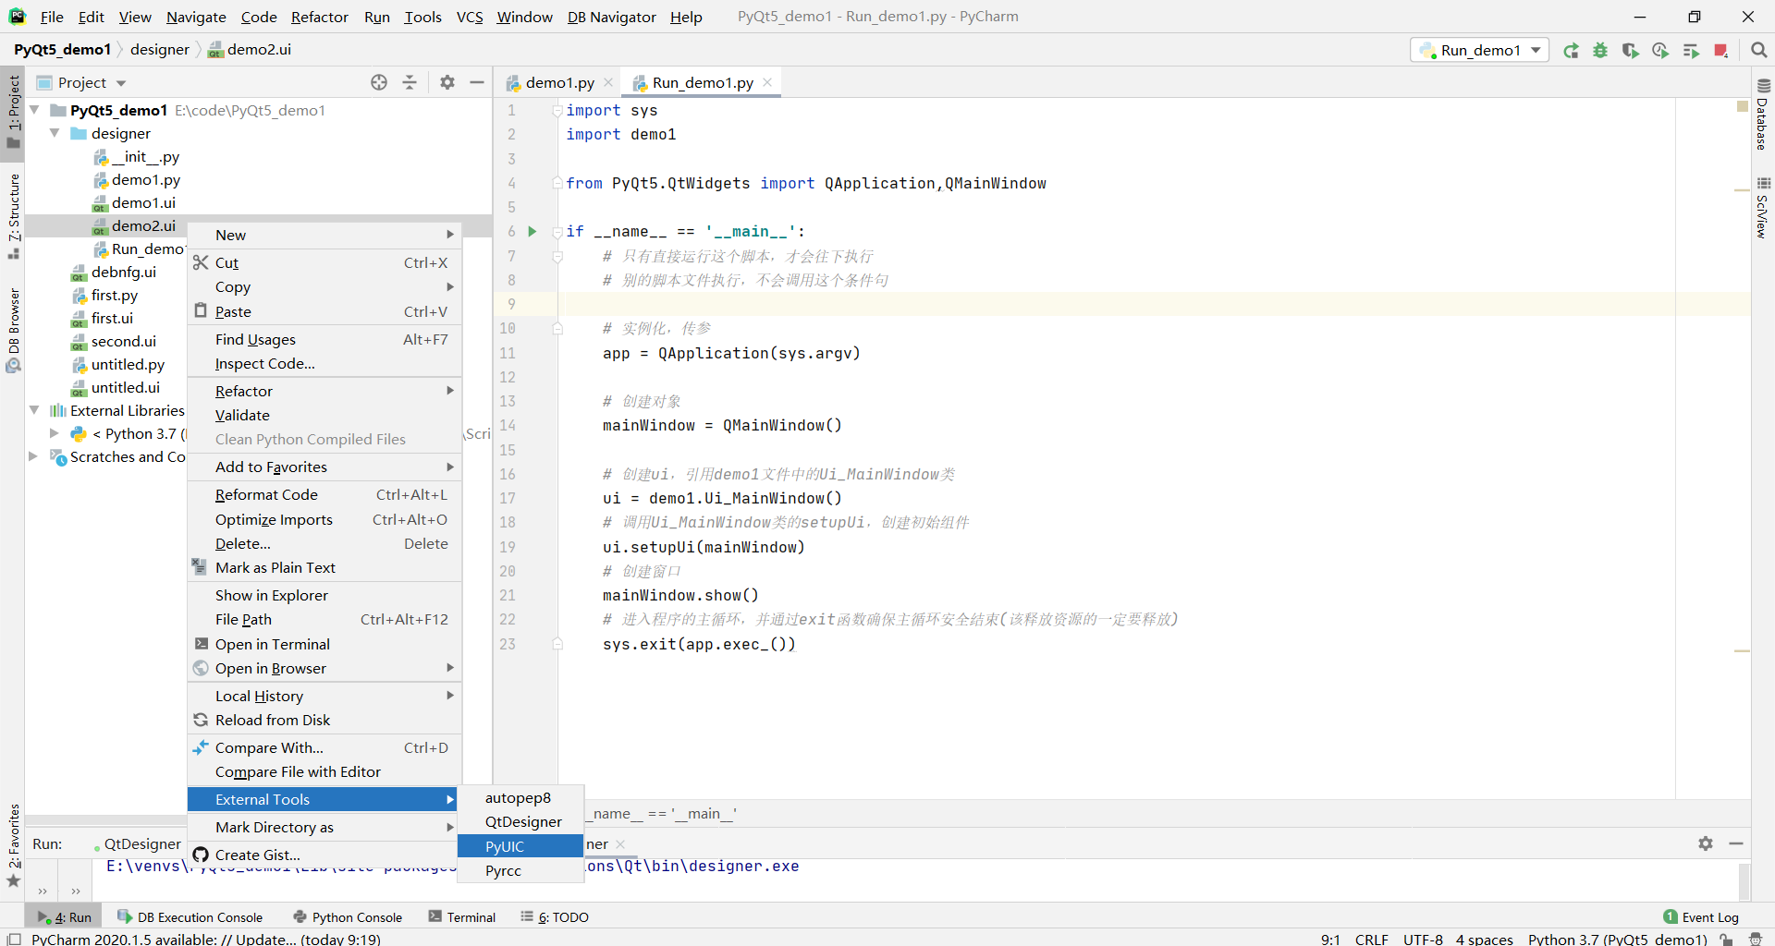The width and height of the screenshot is (1775, 946).
Task: Hide the Run tool window
Action: 1736,843
